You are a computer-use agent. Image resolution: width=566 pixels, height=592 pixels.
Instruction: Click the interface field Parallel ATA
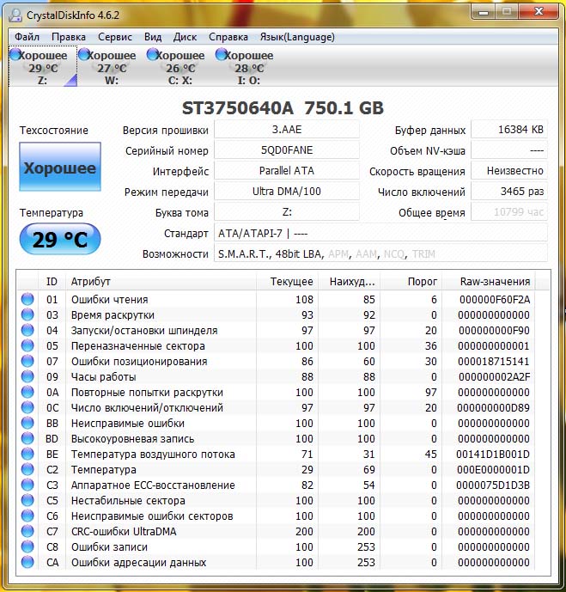(x=287, y=171)
